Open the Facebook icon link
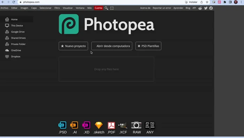Screen dimensions: 244x138 (211, 8)
